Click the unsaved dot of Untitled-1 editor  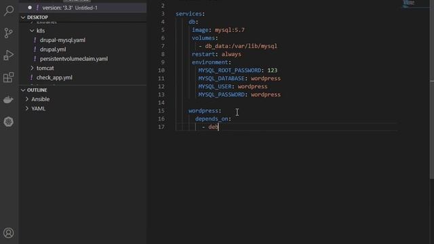tap(30, 7)
